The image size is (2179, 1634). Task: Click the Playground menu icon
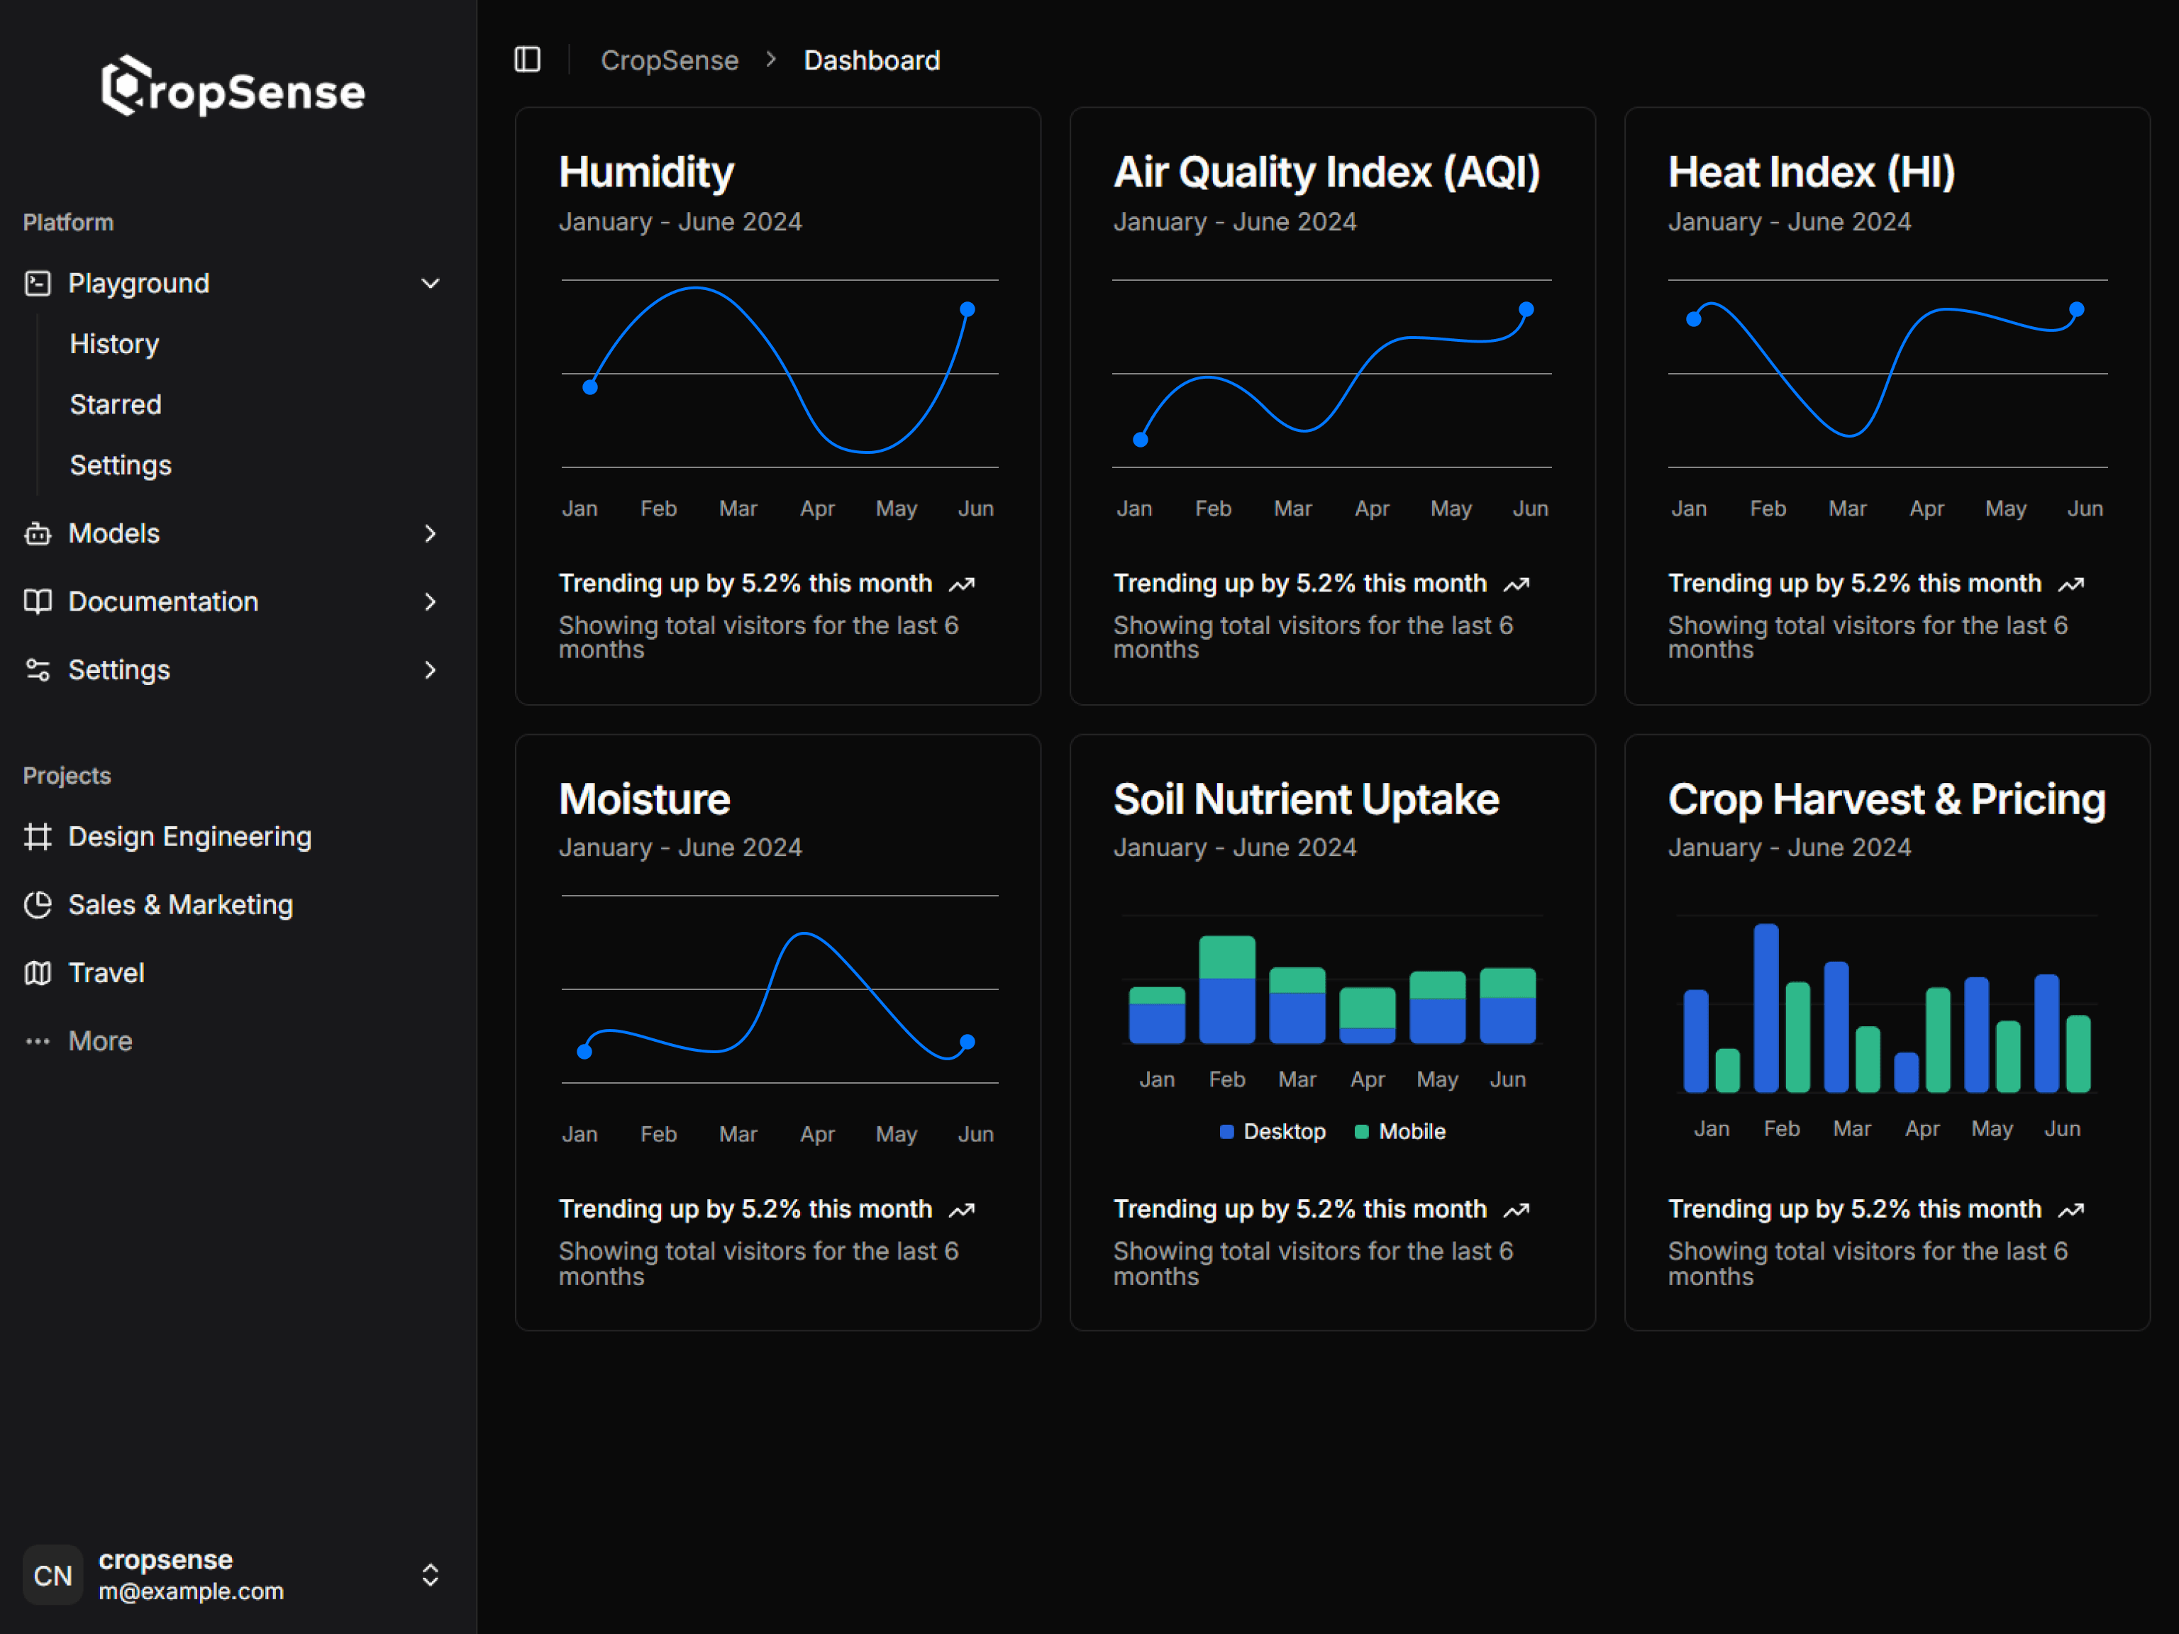(36, 282)
